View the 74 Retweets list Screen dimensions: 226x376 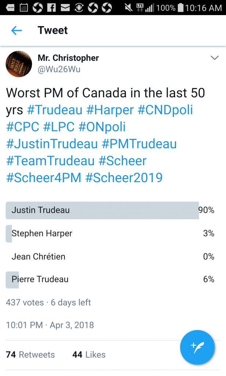pyautogui.click(x=30, y=355)
